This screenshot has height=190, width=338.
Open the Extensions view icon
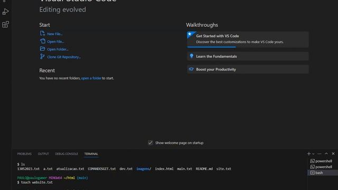click(x=5, y=24)
